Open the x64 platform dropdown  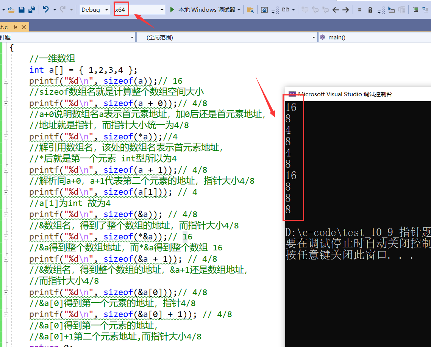tap(139, 9)
